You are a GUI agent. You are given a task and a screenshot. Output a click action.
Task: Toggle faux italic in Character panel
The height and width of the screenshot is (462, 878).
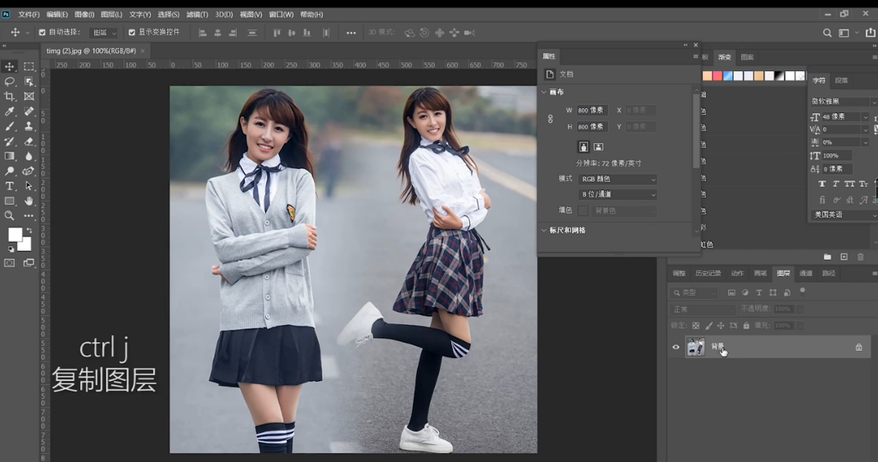[835, 183]
